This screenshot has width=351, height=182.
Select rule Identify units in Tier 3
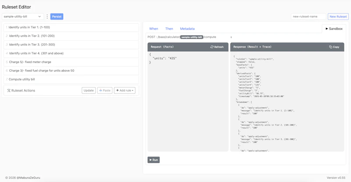click(x=71, y=45)
